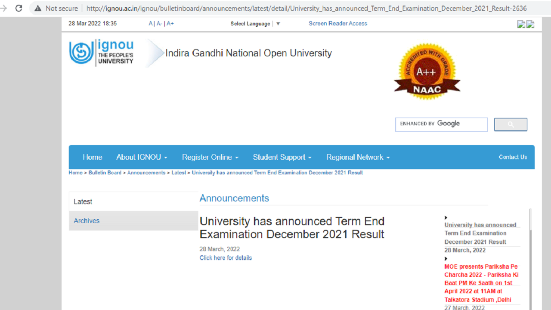Click sidebar date 28 March, 2022
551x310 pixels.
click(x=465, y=250)
